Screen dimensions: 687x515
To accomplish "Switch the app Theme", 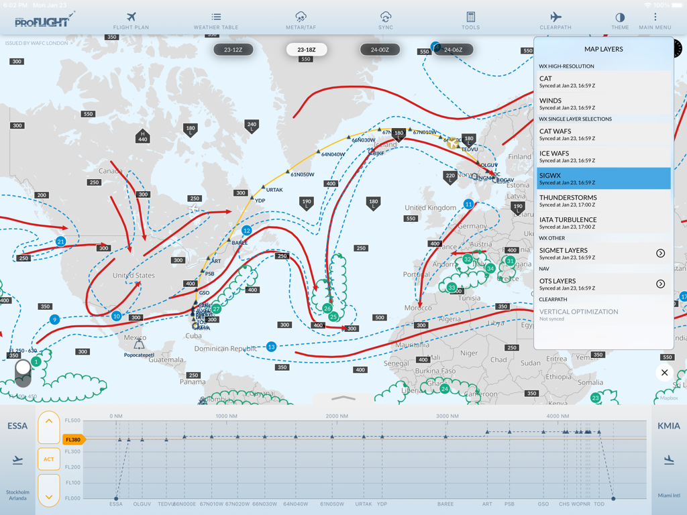I will 620,20.
